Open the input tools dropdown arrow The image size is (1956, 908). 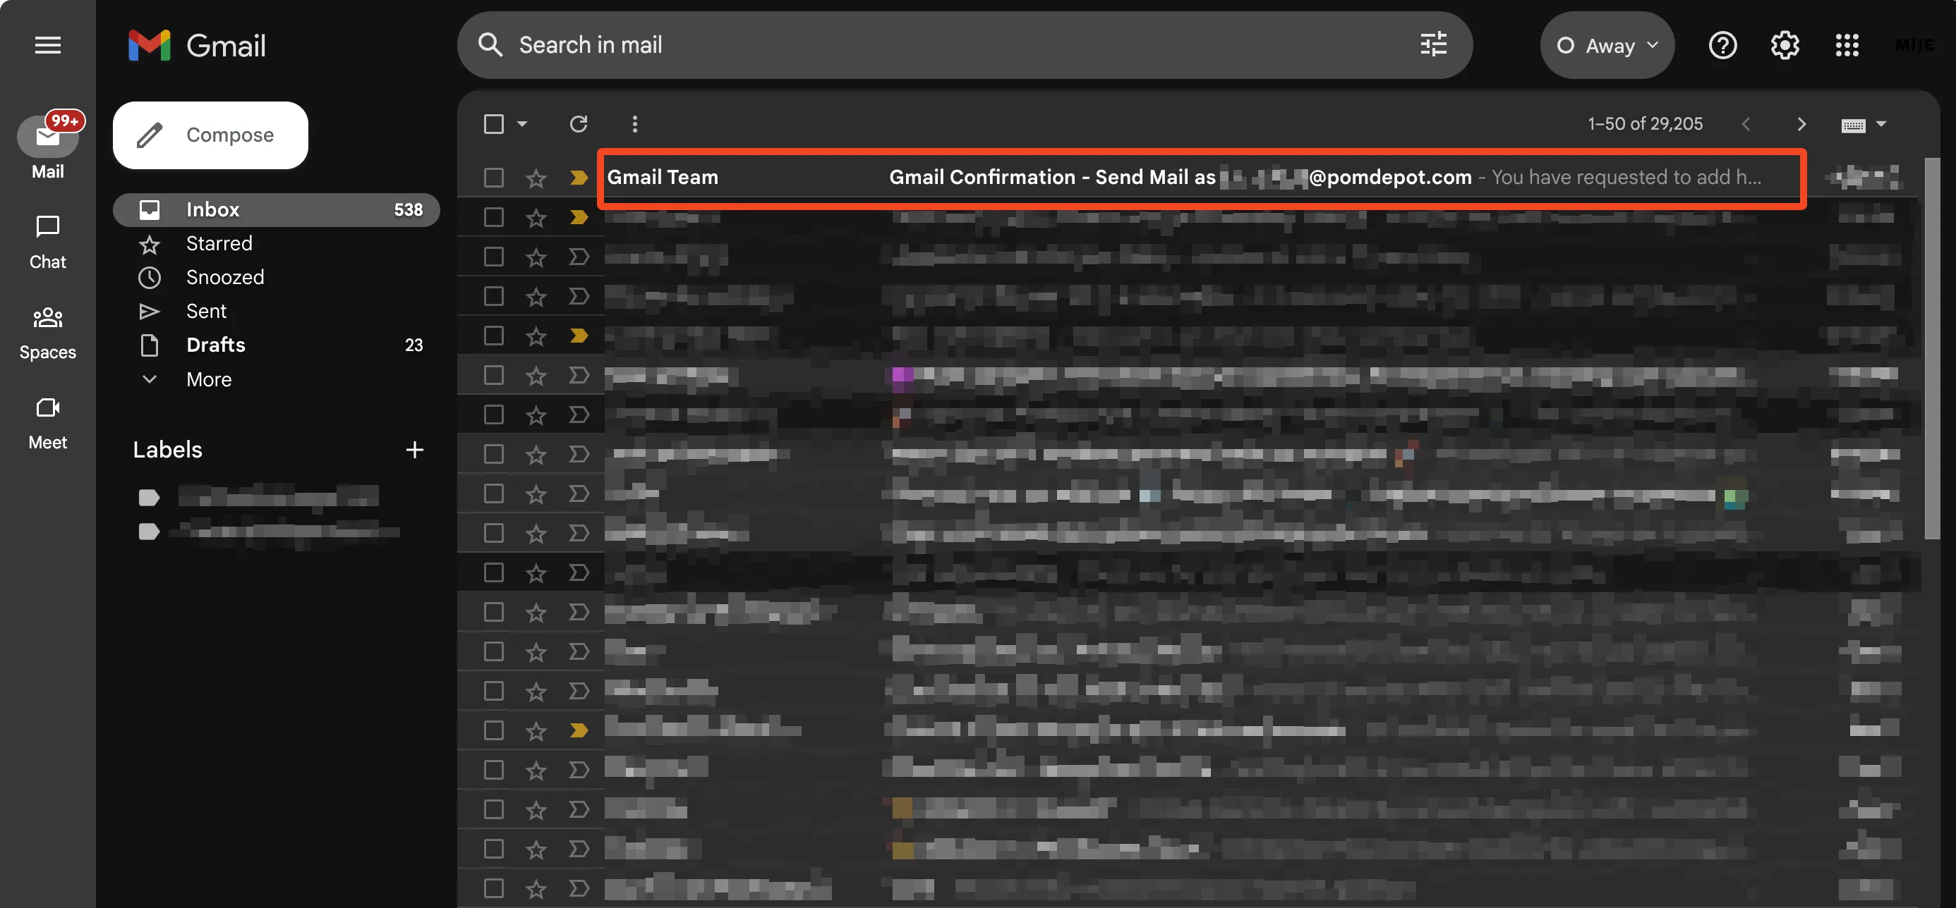[1880, 124]
